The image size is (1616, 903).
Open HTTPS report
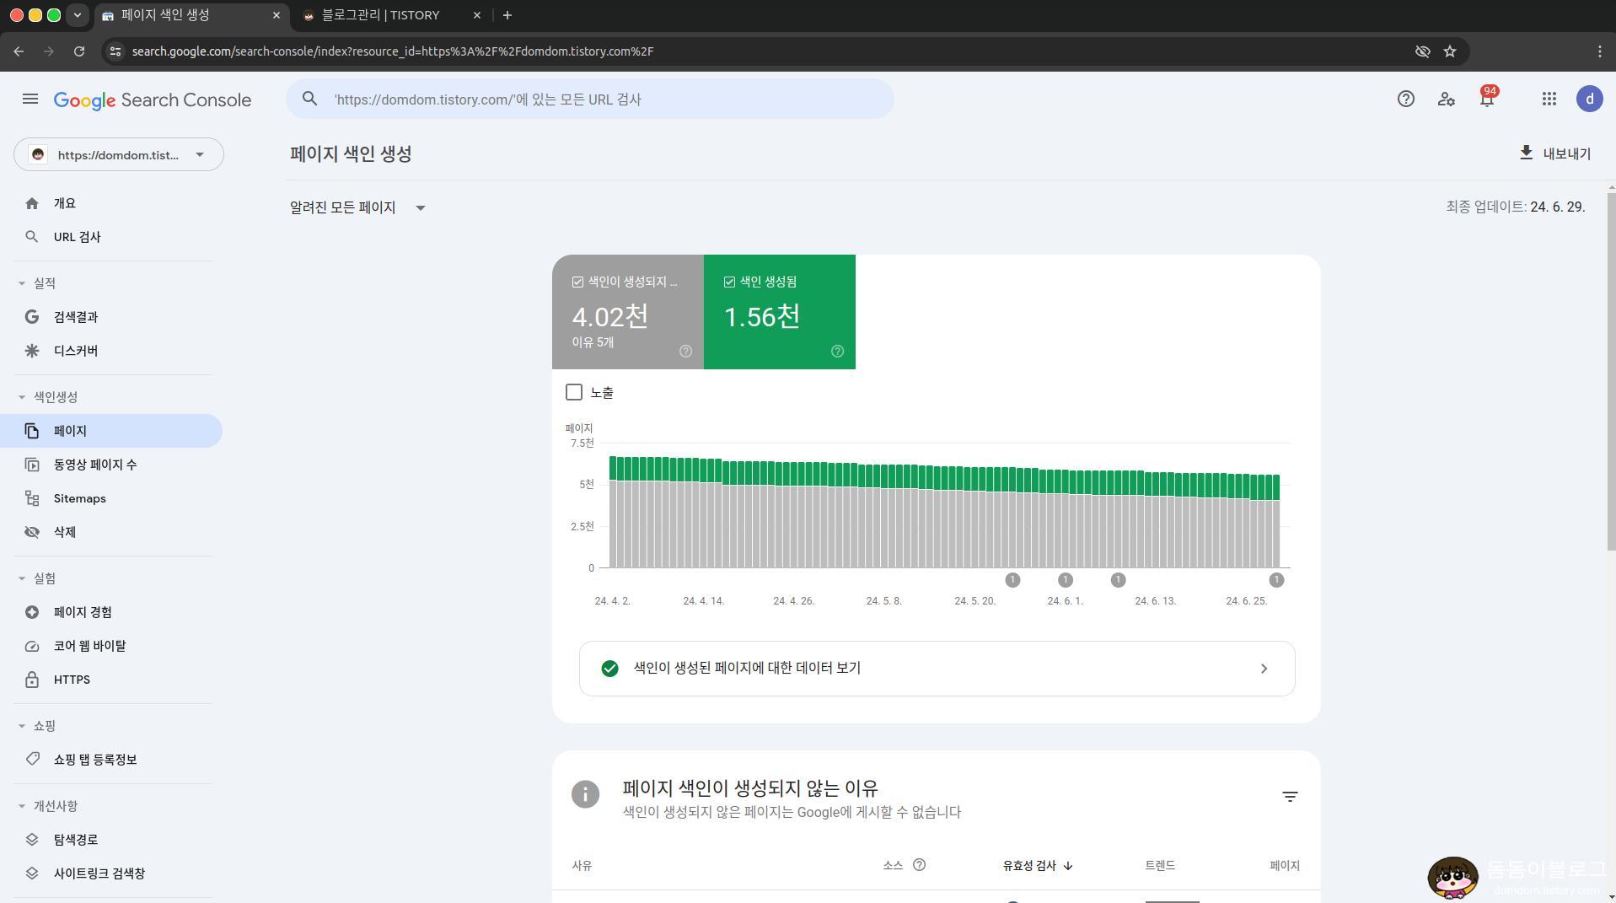111,680
